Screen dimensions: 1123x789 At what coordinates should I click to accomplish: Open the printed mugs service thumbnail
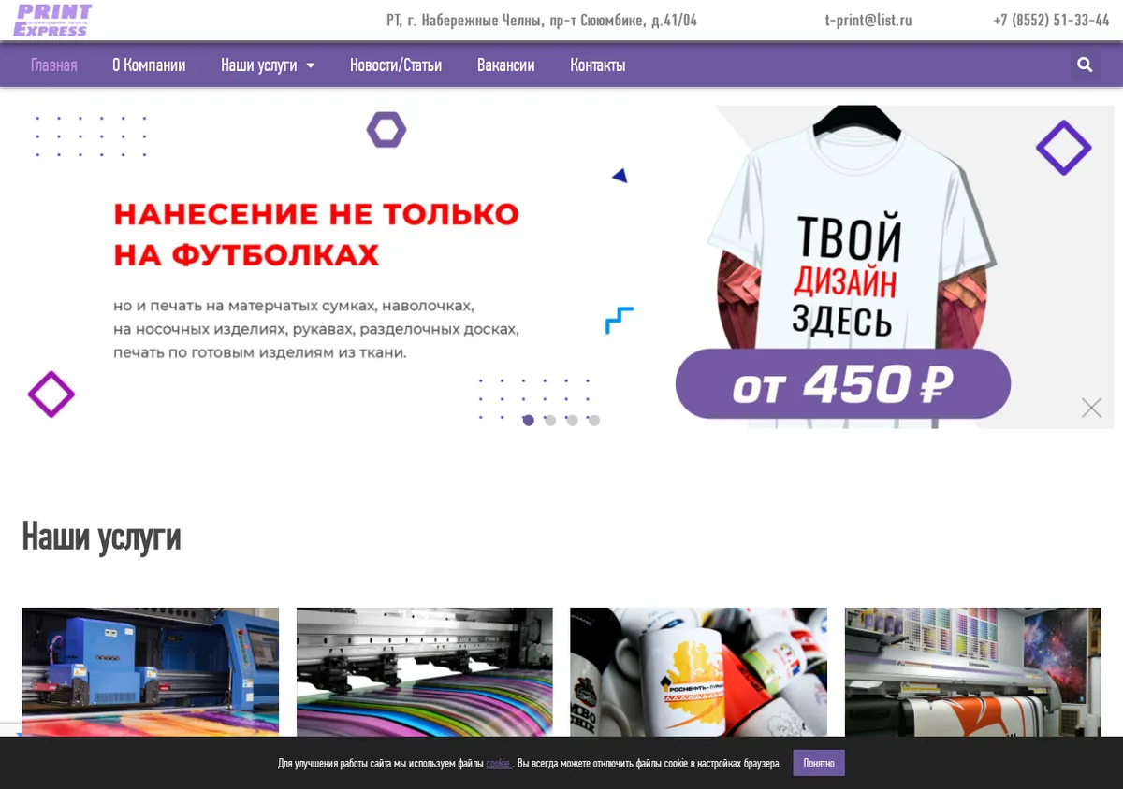[698, 671]
